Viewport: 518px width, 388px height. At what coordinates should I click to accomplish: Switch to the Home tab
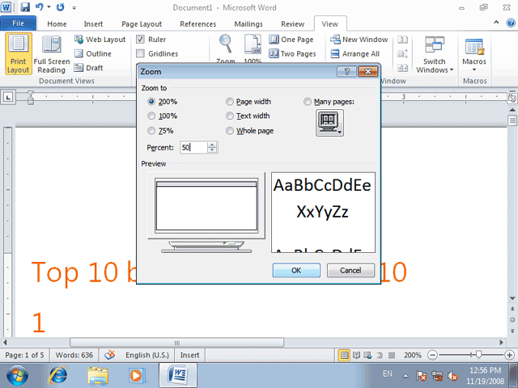point(57,24)
